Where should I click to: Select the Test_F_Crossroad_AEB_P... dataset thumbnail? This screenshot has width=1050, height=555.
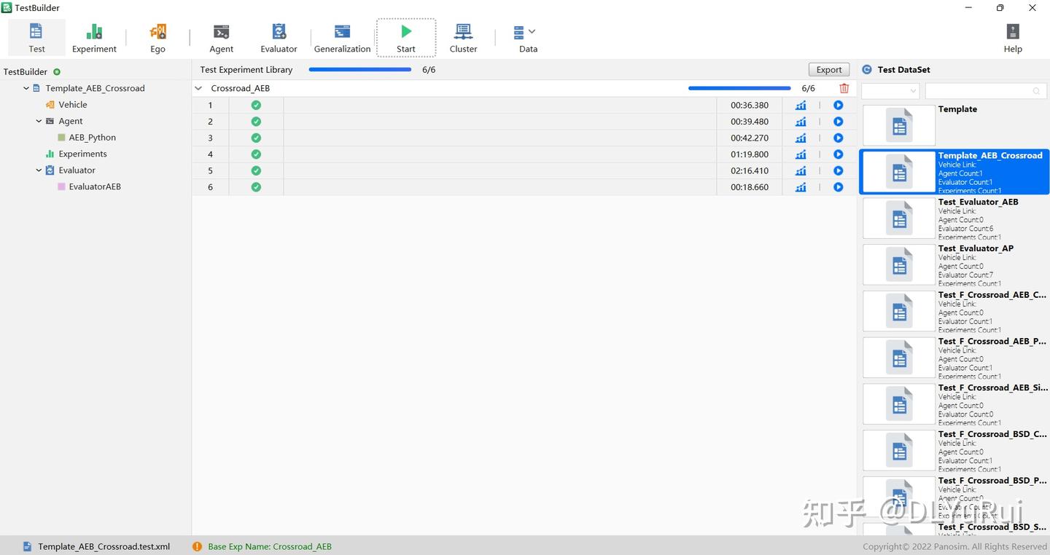point(899,358)
